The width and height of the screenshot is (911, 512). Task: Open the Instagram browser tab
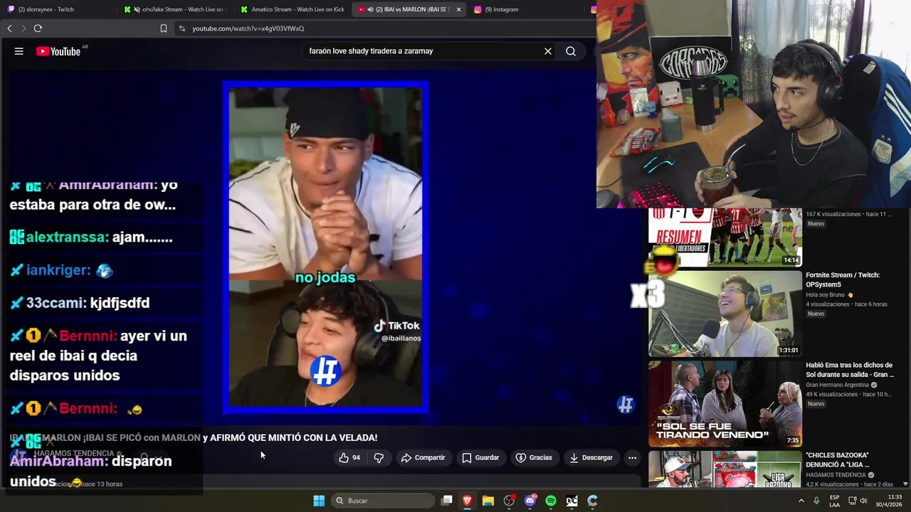525,9
